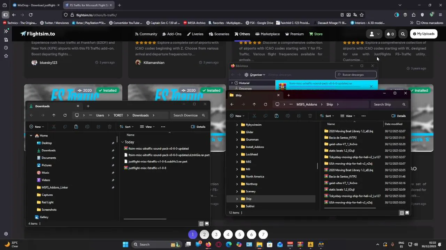Open the YouTube converter bookmark (Convertidor YouTube)
The width and height of the screenshot is (446, 250).
point(126,23)
